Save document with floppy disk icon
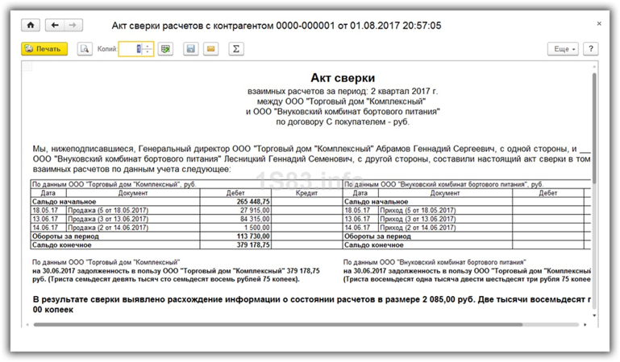 190,49
